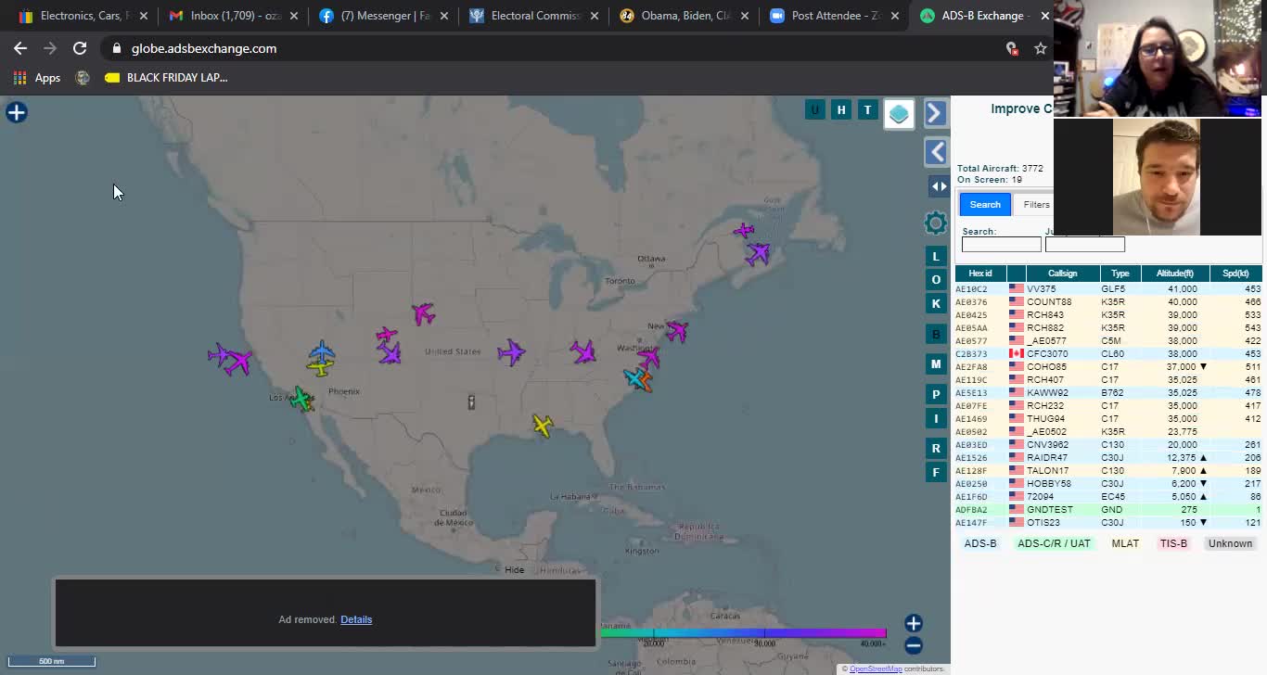Toggle the H button on the map
Viewport: 1267px width, 675px height.
[841, 110]
